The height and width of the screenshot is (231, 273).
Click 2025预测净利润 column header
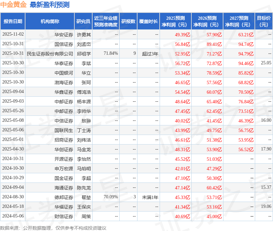click(175, 21)
